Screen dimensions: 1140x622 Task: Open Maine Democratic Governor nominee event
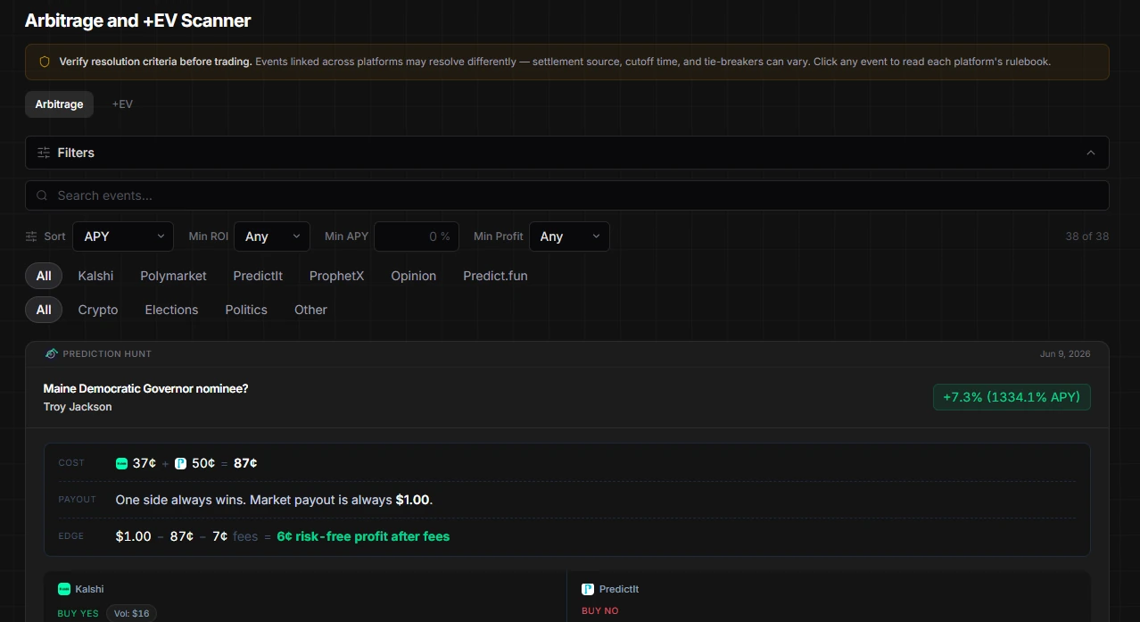click(x=145, y=388)
